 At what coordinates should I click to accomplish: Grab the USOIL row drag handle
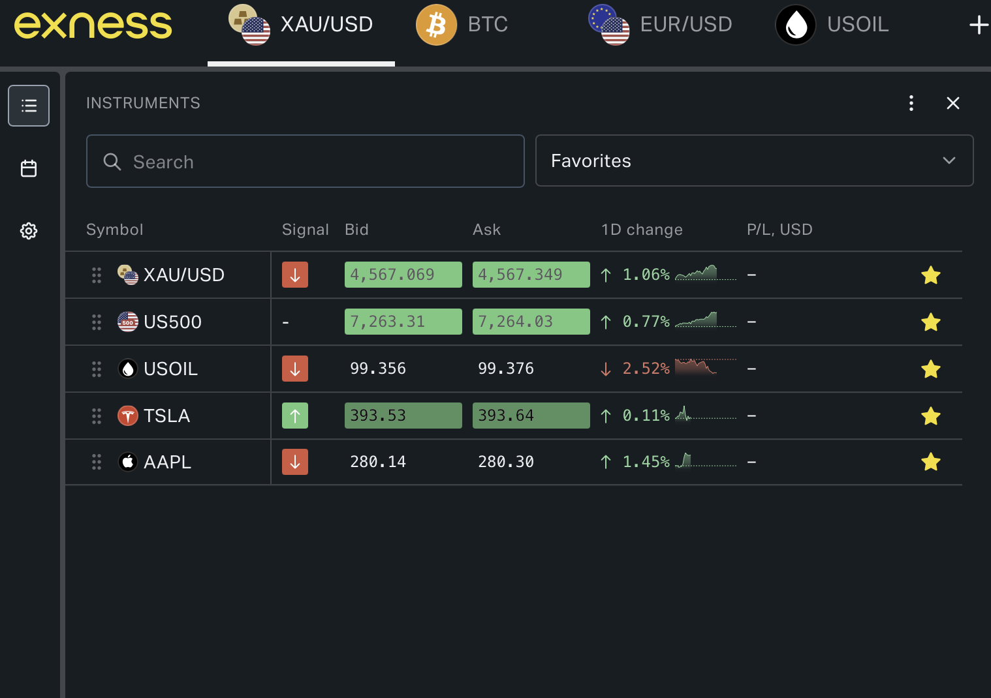click(97, 369)
